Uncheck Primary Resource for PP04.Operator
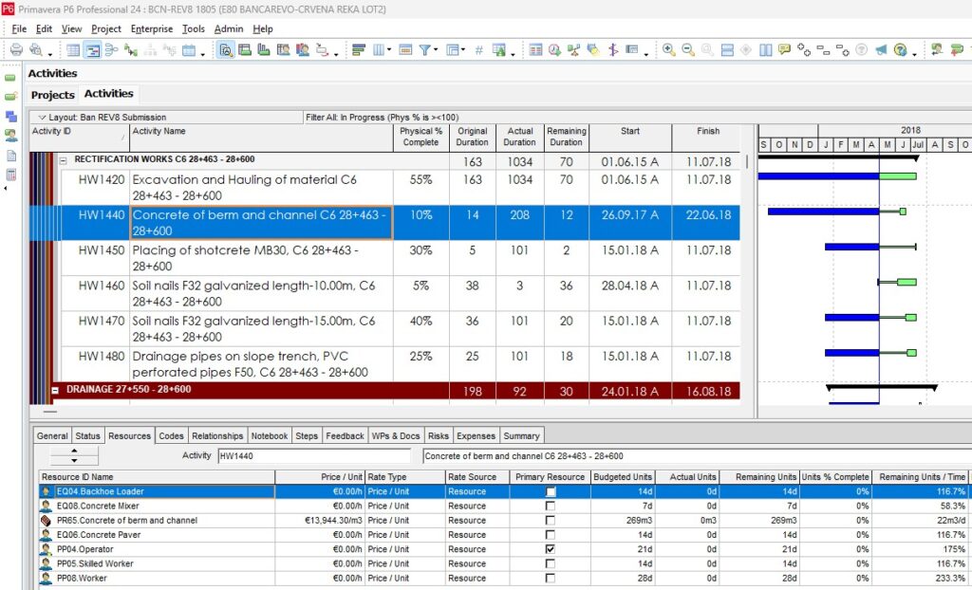The width and height of the screenshot is (972, 590). (x=551, y=549)
